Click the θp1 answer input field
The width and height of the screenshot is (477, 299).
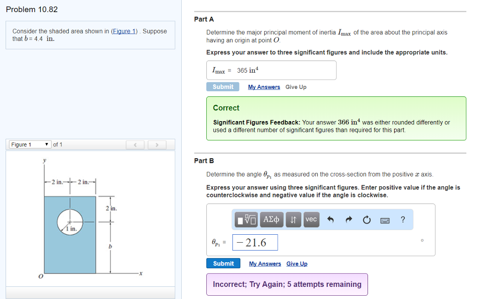[x=255, y=243]
